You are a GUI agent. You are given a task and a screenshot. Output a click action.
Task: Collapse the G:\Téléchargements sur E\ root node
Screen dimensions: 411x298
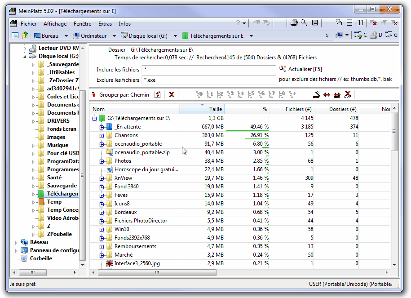(95, 119)
